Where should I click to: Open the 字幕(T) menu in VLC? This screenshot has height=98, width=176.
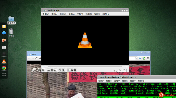coord(80,14)
